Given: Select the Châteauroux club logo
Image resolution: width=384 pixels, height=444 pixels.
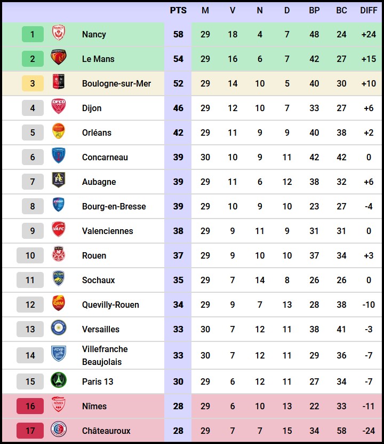Looking at the screenshot, I should [58, 431].
